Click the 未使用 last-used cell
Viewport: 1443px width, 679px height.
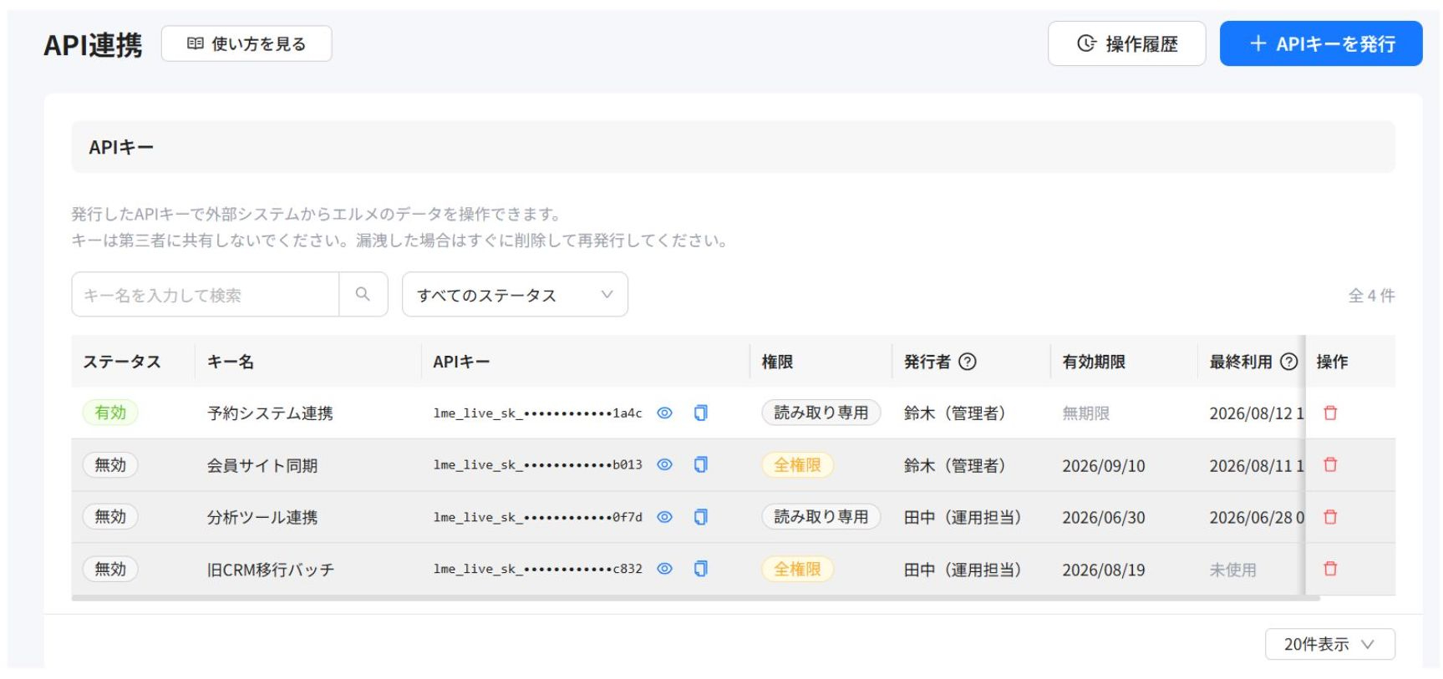click(1232, 570)
